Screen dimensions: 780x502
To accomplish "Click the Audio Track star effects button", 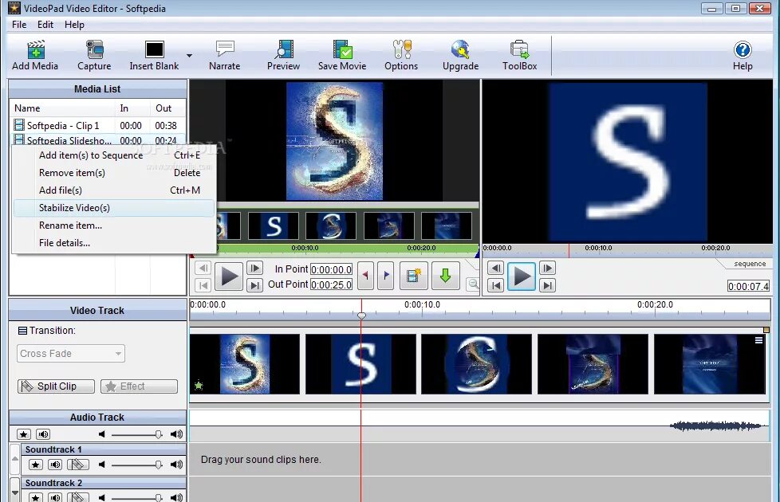I will 24,434.
